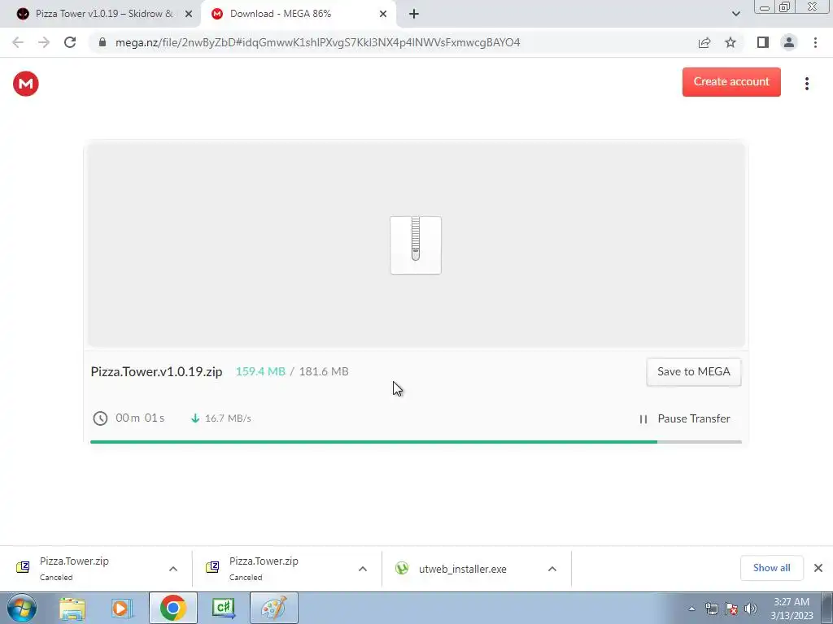Open the Windows Start menu
The height and width of the screenshot is (624, 833).
tap(22, 608)
